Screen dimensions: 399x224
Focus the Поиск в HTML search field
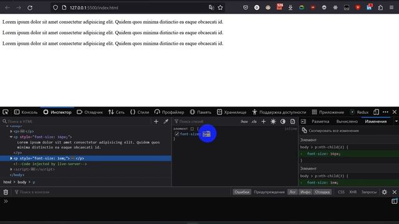(x=76, y=121)
